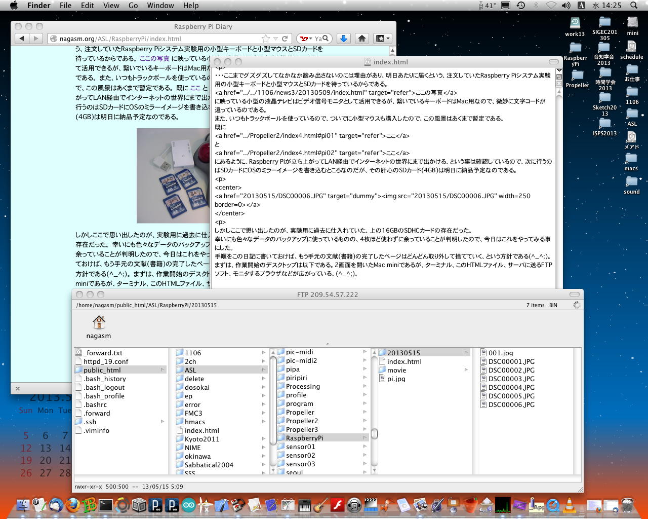This screenshot has height=519, width=648.
Task: Go to the Firefox home page icon
Action: [362, 39]
